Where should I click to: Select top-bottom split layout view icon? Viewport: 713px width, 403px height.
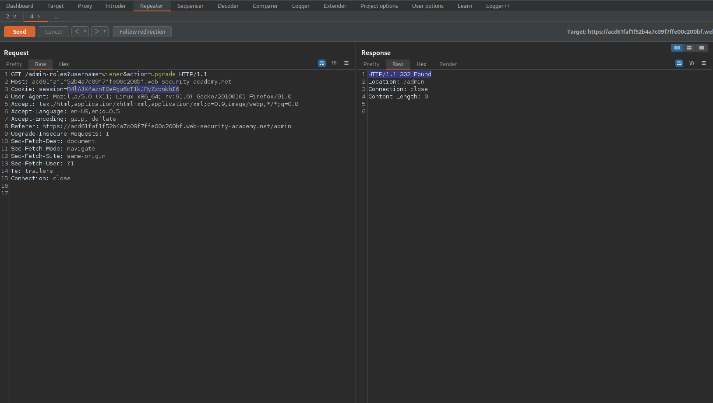point(689,48)
